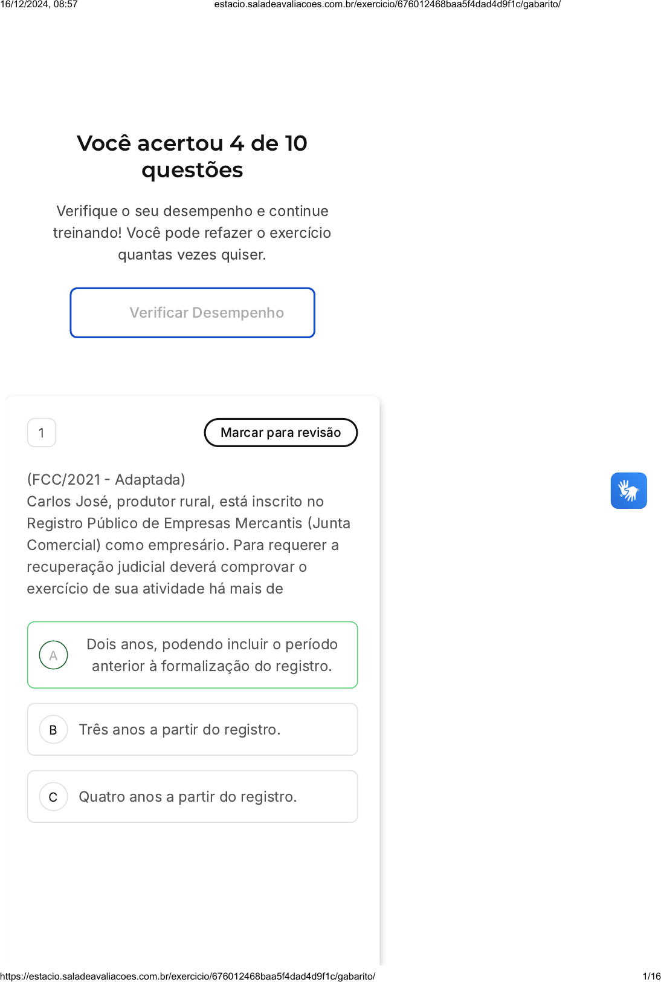The image size is (661, 982).
Task: Pick the answer text "Dois anos, podendo incluir o período"
Action: [211, 644]
